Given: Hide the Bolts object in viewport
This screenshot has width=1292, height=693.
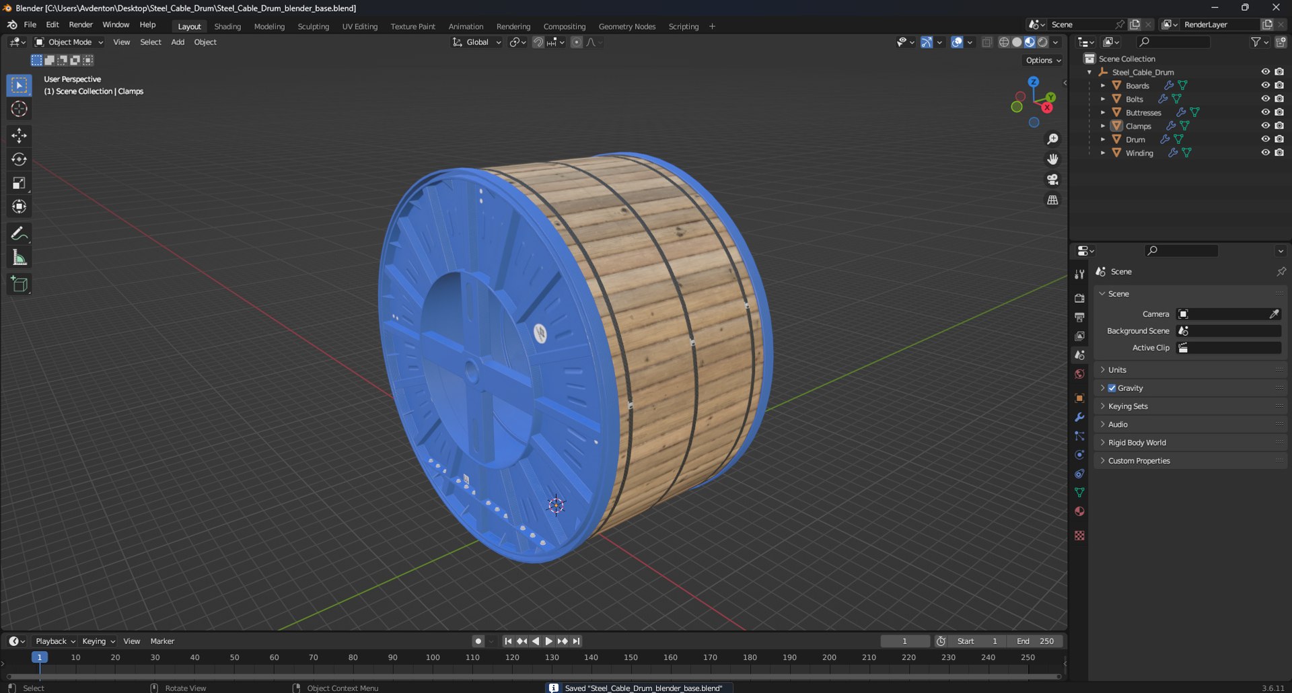Looking at the screenshot, I should [x=1265, y=99].
